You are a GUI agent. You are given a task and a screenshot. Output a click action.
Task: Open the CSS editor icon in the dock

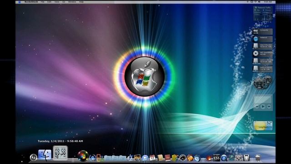click(216, 158)
